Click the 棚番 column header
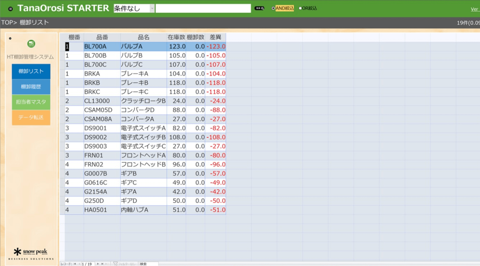The height and width of the screenshot is (266, 480). click(x=74, y=37)
